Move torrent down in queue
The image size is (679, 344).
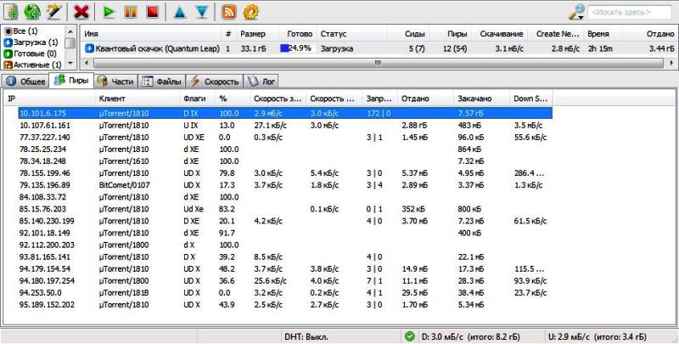(201, 12)
